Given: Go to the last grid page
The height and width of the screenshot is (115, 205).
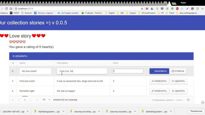Looking at the screenshot, I should [x=37, y=100].
